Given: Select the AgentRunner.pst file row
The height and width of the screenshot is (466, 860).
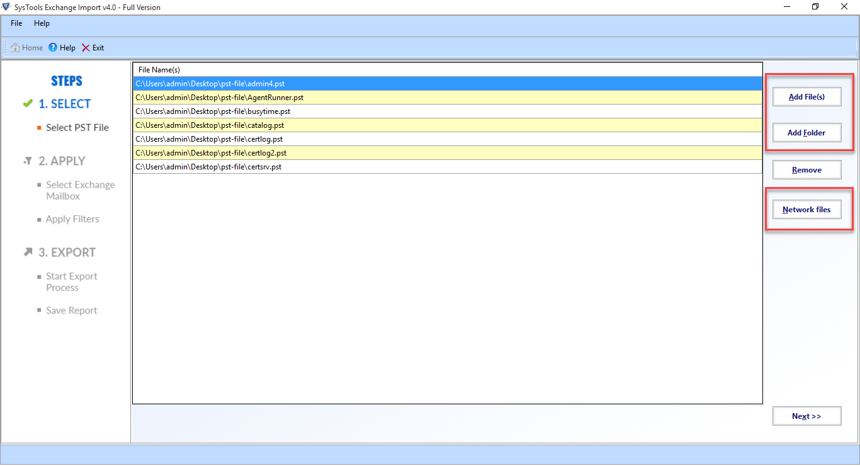Looking at the screenshot, I should [x=447, y=98].
